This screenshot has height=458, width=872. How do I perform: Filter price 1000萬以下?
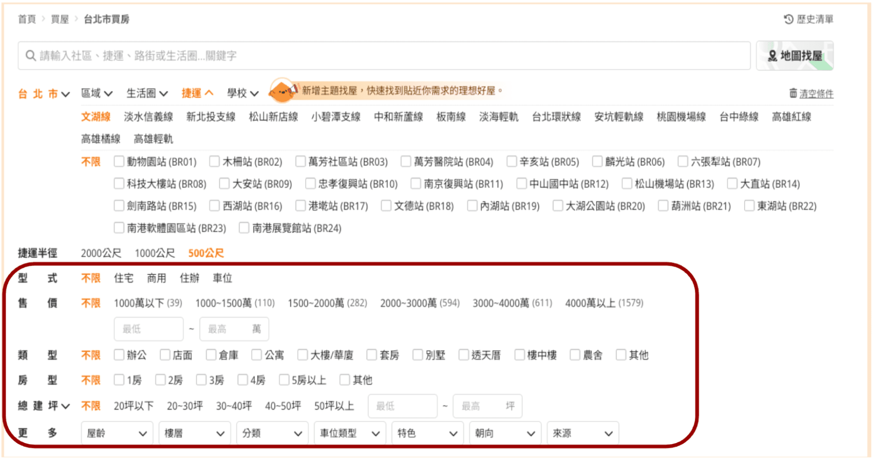point(148,303)
